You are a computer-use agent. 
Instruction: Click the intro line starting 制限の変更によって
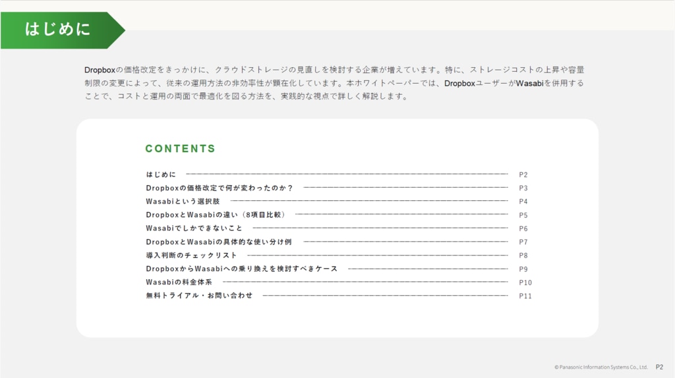(334, 83)
